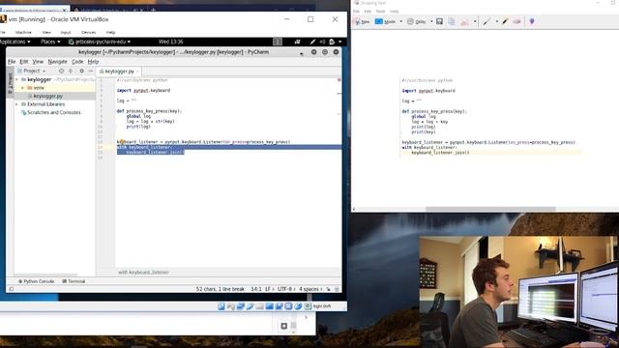Open the Devices menu in VirtualBox window
The width and height of the screenshot is (619, 348).
tap(88, 32)
